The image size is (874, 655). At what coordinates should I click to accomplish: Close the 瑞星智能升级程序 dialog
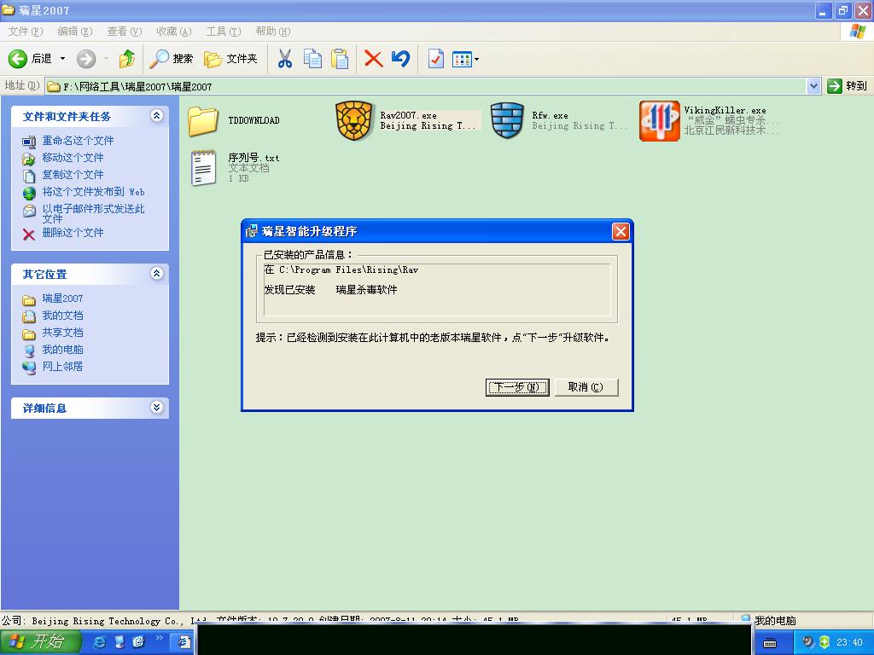pyautogui.click(x=621, y=231)
